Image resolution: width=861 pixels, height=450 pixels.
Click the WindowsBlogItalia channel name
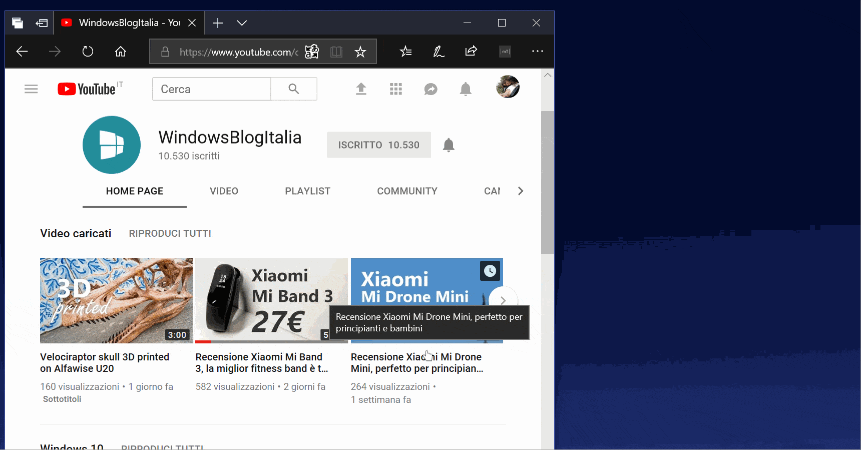pos(230,137)
